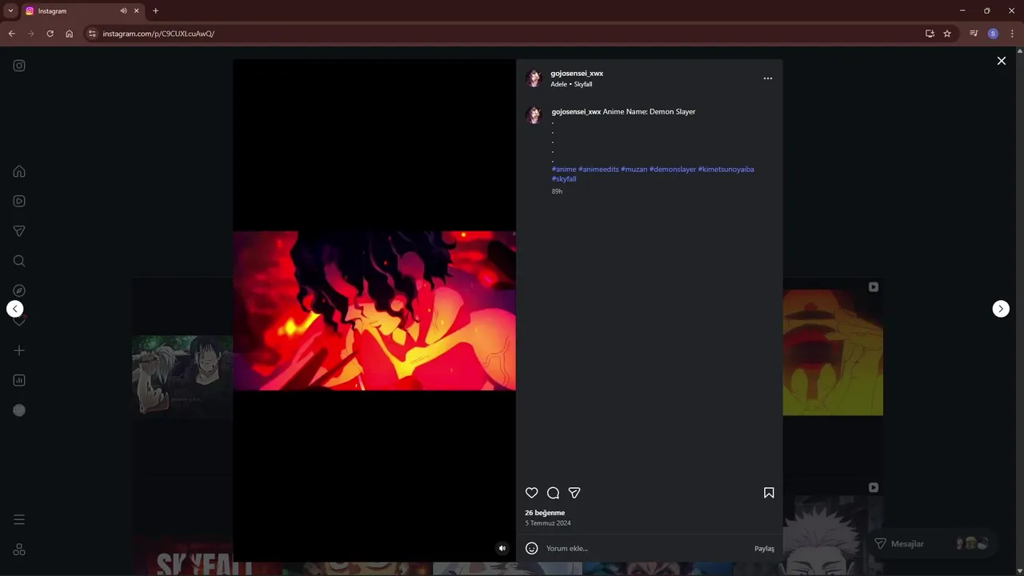The image size is (1024, 576).
Task: Open gojosensei_xwx profile from post header
Action: (577, 74)
